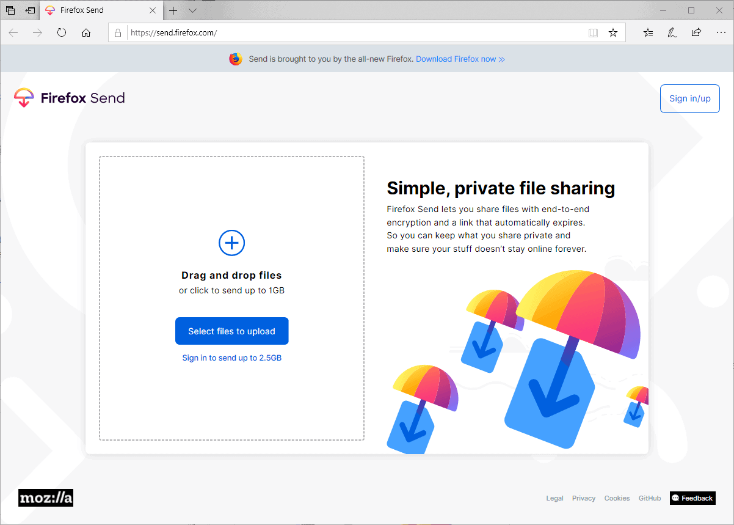Open a new browser tab
The image size is (734, 525).
173,10
